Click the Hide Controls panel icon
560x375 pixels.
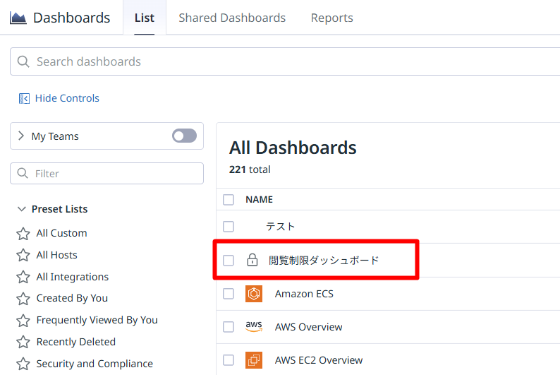click(x=24, y=98)
